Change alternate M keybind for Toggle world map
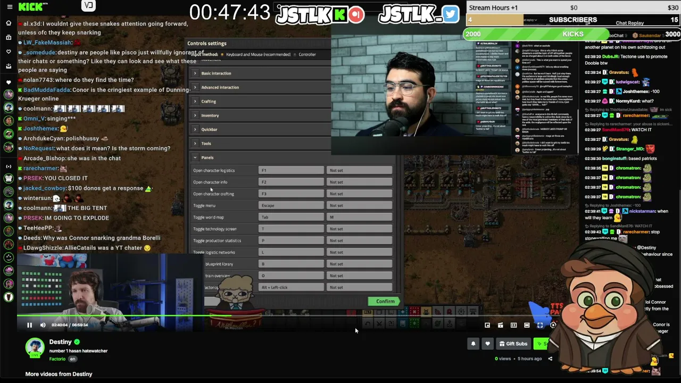Viewport: 681px width, 383px height. tap(359, 217)
